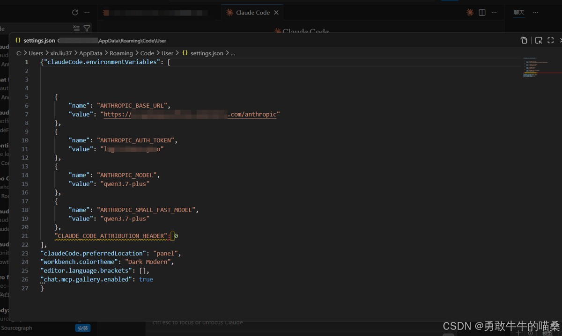The image size is (562, 336).
Task: Open breadcrumb C: drive
Action: pyautogui.click(x=19, y=53)
